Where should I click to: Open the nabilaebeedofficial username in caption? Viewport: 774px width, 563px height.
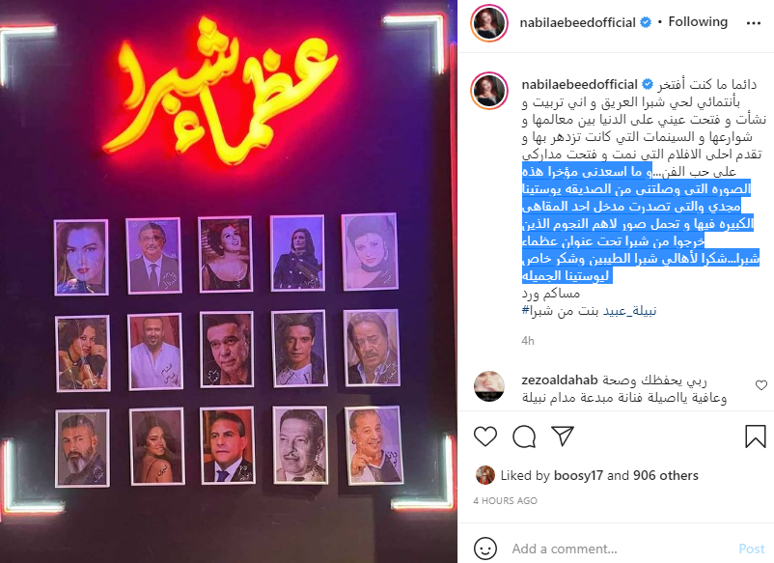click(x=579, y=84)
